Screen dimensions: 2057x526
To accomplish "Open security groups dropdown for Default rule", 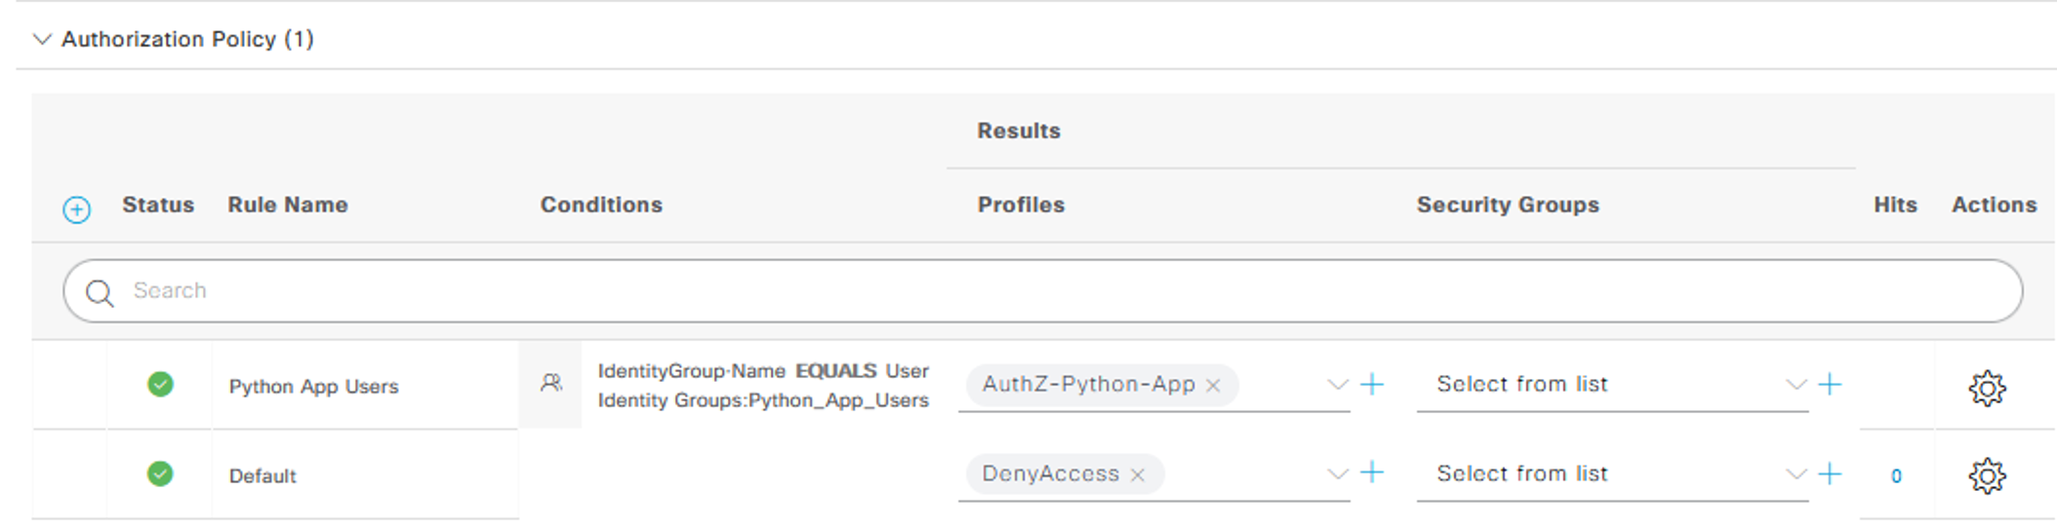I will point(1795,473).
